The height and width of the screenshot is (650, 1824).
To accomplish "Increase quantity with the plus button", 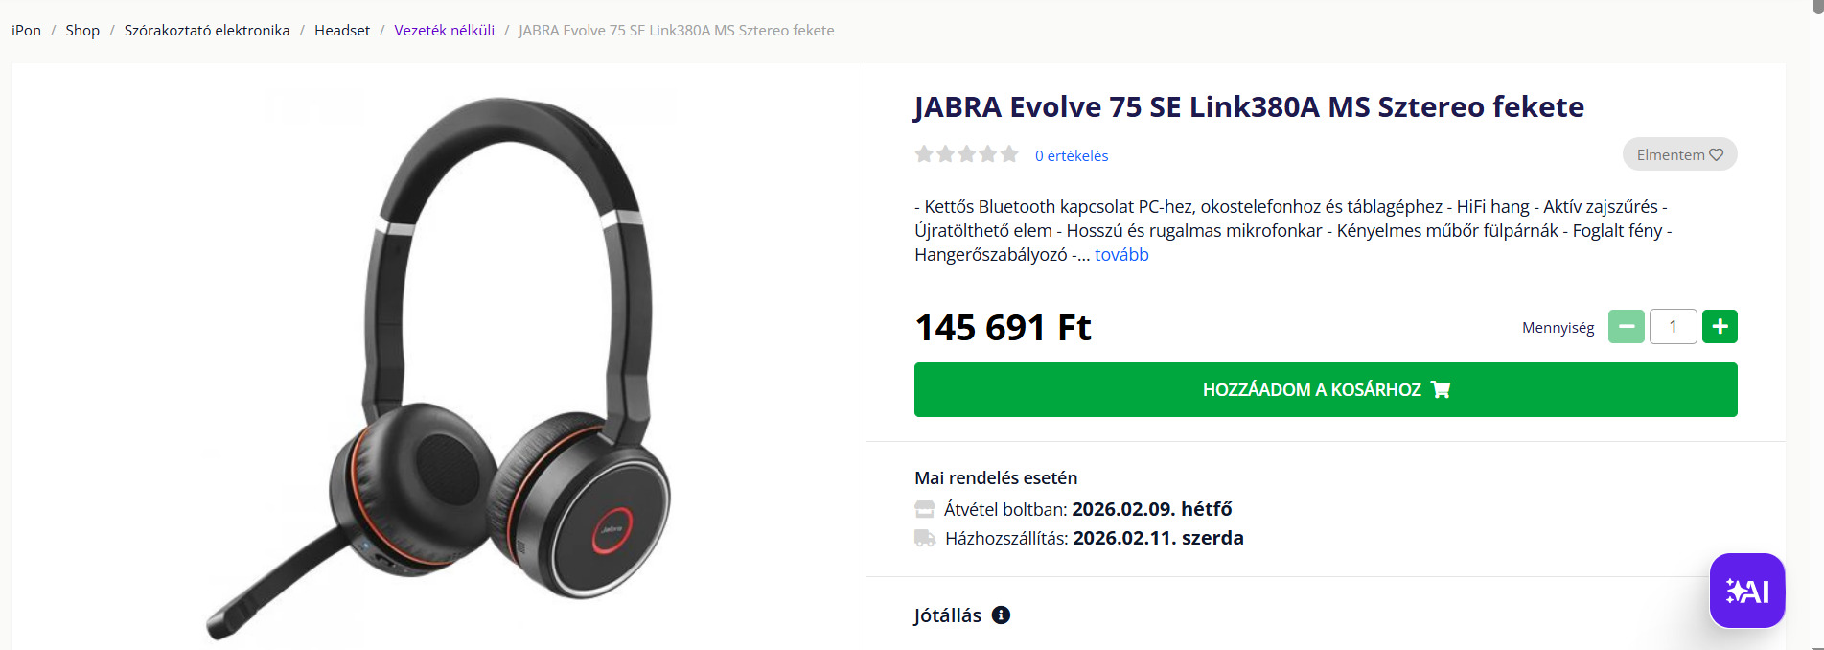I will [x=1720, y=327].
